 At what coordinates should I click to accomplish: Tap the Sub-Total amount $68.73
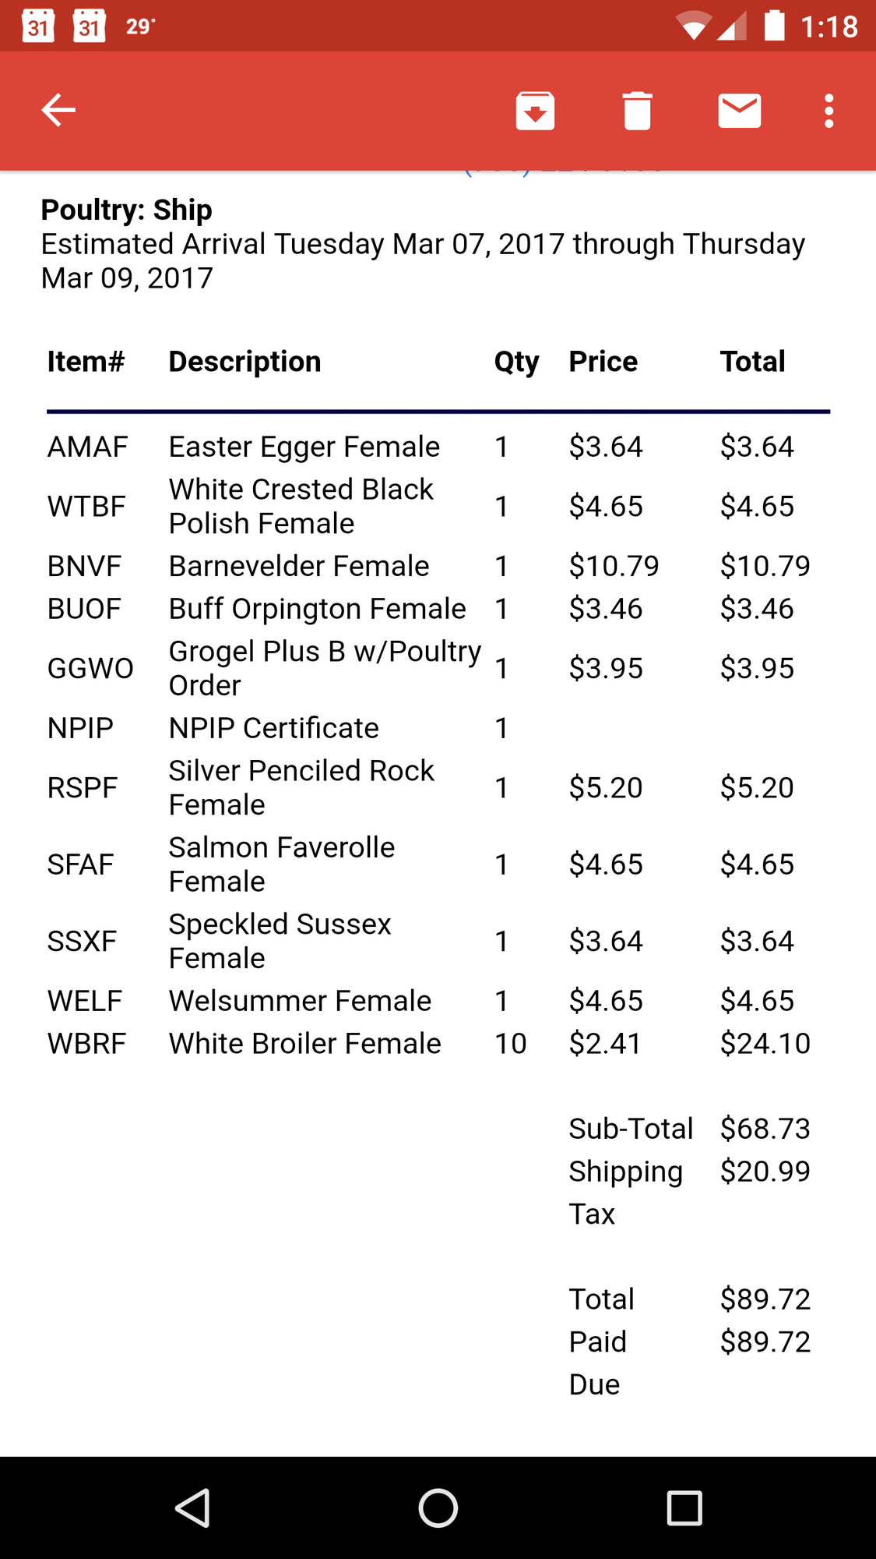[x=765, y=1129]
